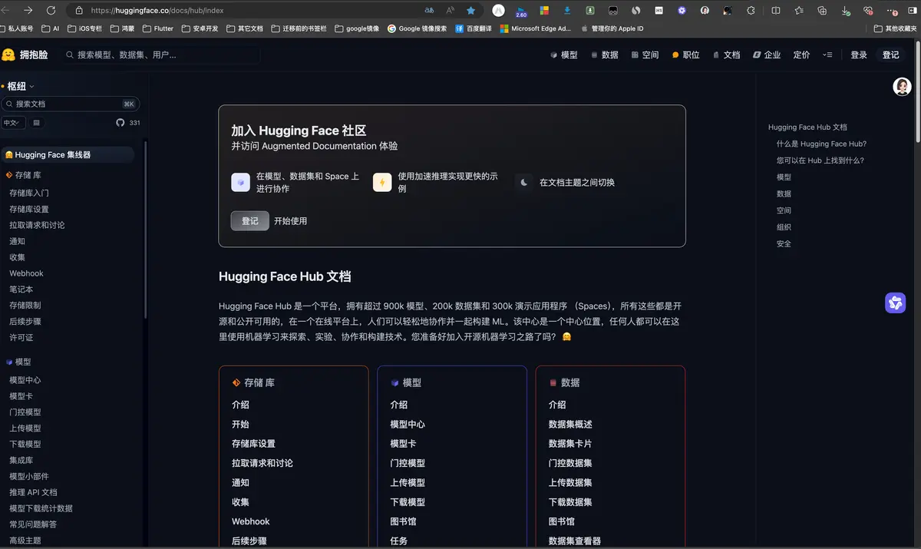Expand the 枢纽 docs selector dropdown
This screenshot has height=549, width=921.
tap(21, 87)
